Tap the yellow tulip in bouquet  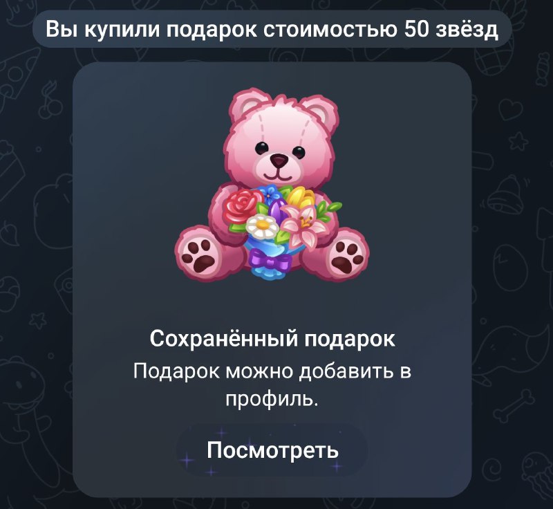300,198
